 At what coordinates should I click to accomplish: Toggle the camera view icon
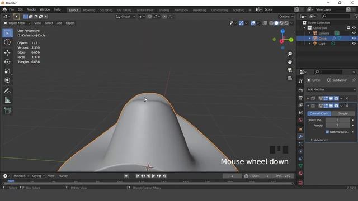(290, 70)
